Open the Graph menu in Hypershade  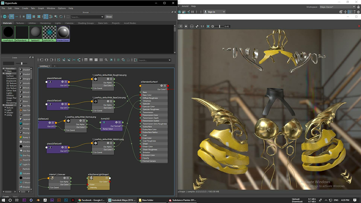point(41,8)
